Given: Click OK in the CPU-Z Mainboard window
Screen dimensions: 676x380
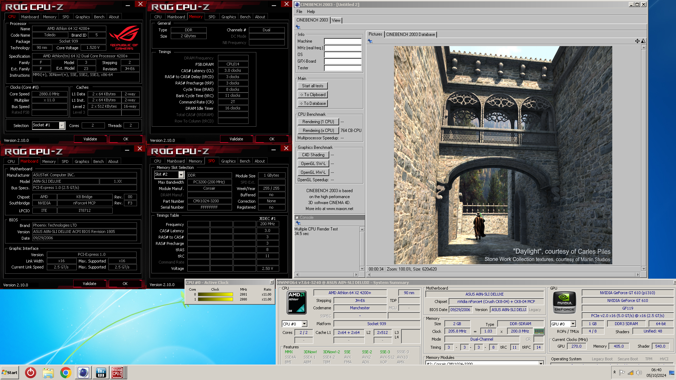Looking at the screenshot, I should point(125,284).
